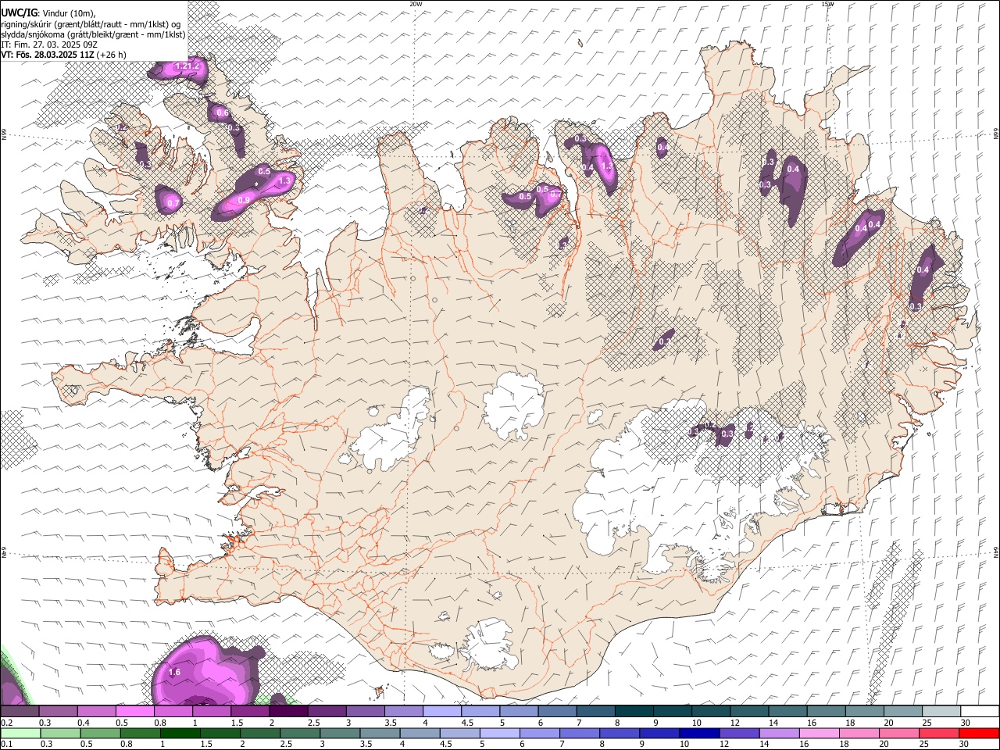Click the 20W longitude label at top
The width and height of the screenshot is (1000, 750).
tap(416, 4)
